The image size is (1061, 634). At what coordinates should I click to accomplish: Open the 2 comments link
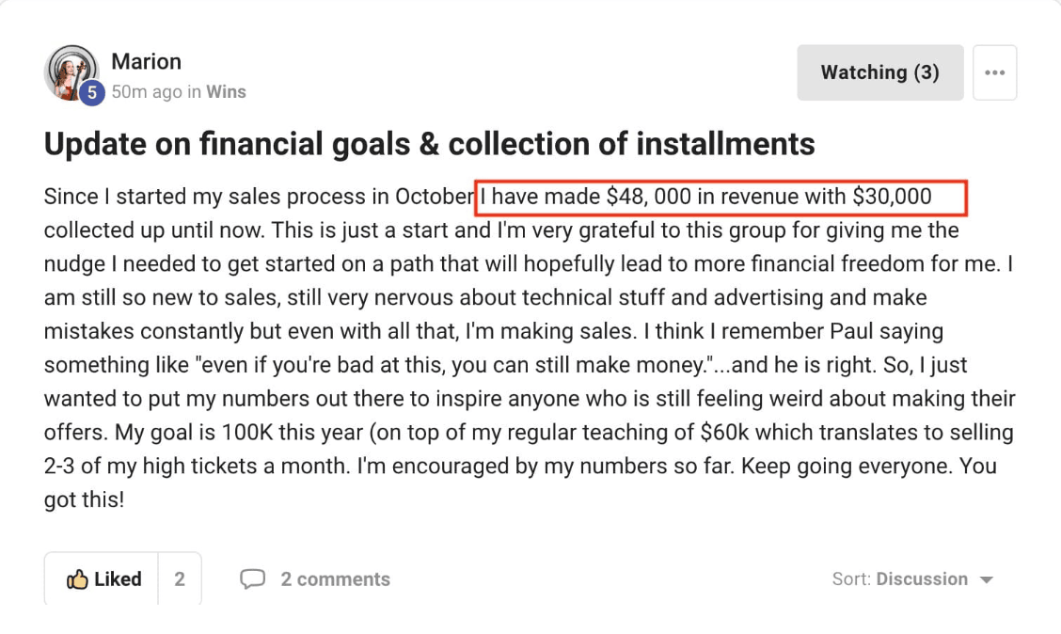tap(335, 579)
